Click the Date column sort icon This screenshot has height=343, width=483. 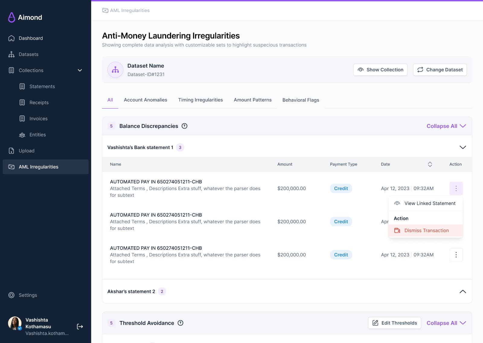click(430, 164)
